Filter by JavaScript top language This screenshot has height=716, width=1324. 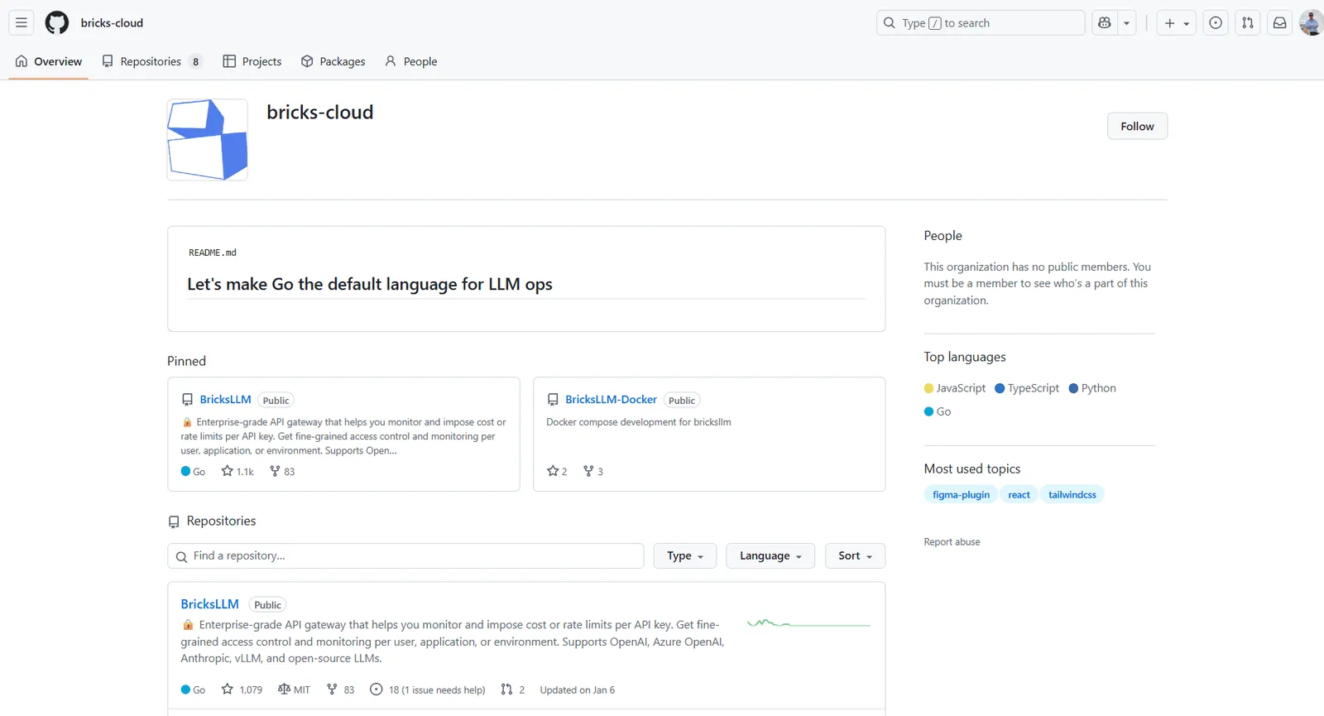click(x=955, y=388)
